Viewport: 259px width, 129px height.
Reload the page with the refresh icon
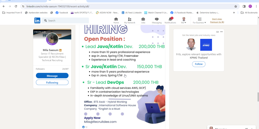pyautogui.click(x=16, y=7)
